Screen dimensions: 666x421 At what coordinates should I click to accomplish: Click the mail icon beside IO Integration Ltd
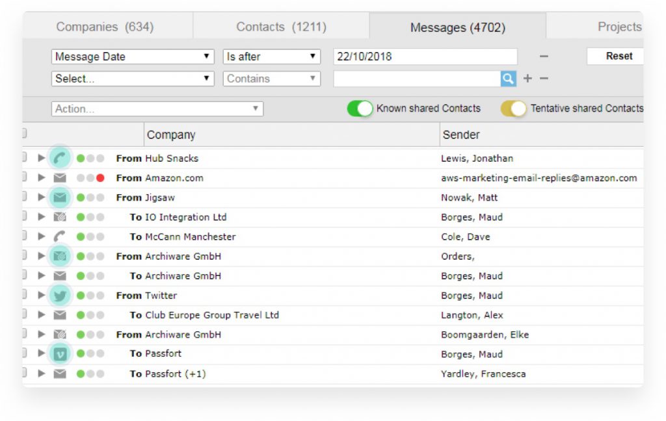tap(60, 217)
